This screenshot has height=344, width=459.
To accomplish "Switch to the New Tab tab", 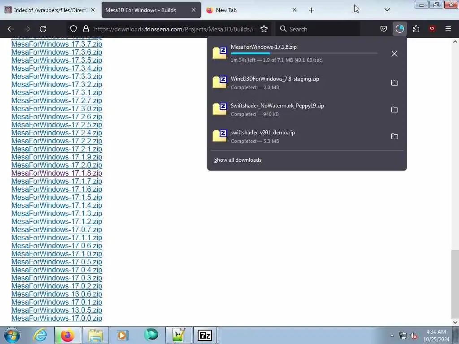I will [252, 10].
